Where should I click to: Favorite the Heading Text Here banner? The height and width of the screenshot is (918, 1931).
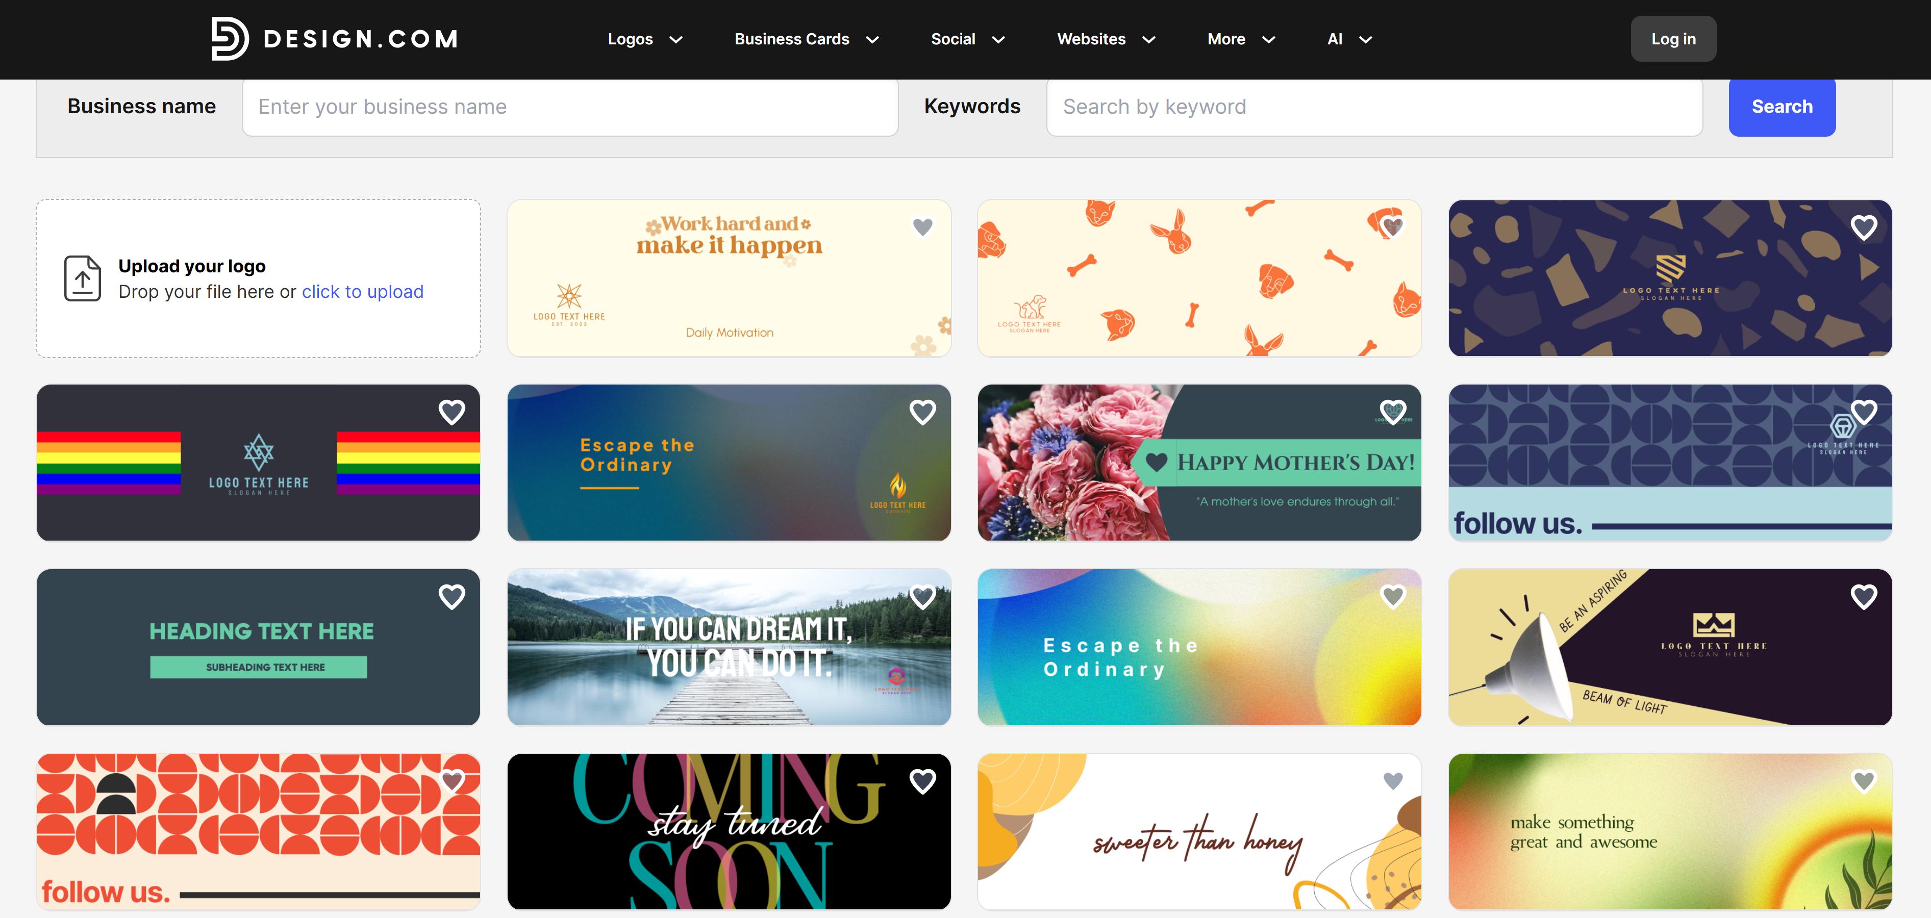[x=452, y=597]
